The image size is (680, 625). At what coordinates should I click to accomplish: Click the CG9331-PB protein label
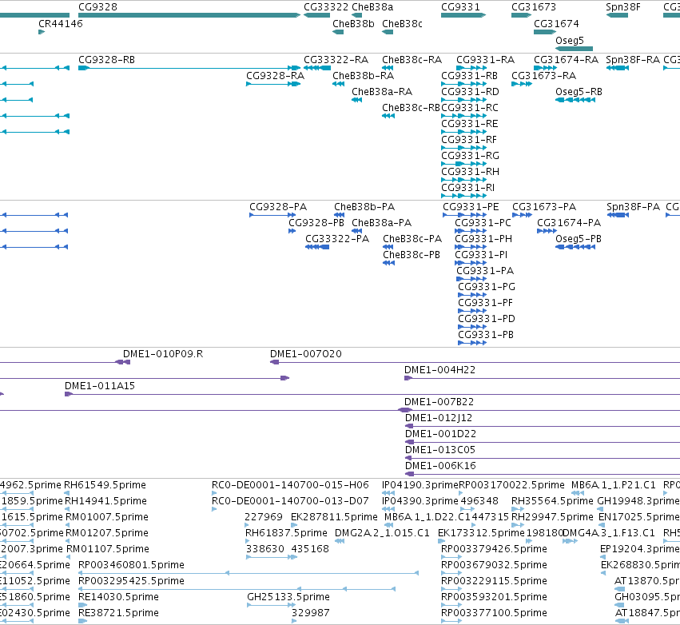coord(486,335)
